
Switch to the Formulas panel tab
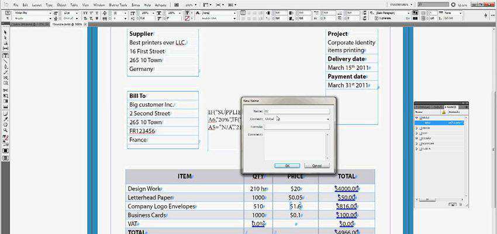[x=422, y=108]
